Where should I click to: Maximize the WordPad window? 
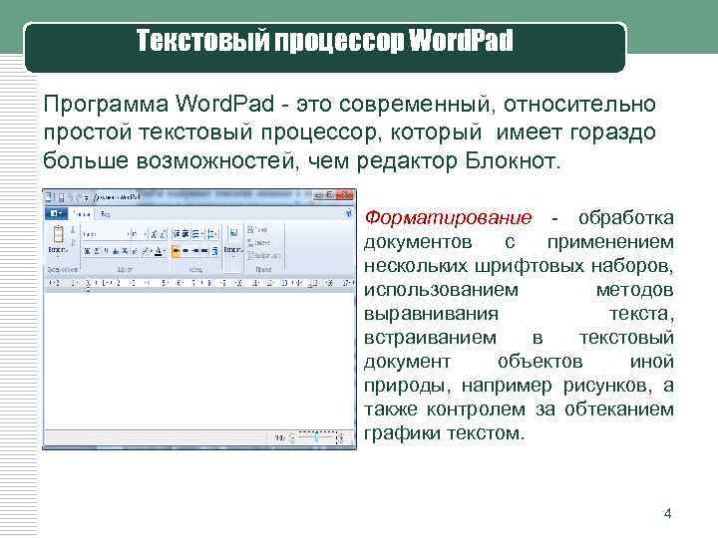pos(329,195)
